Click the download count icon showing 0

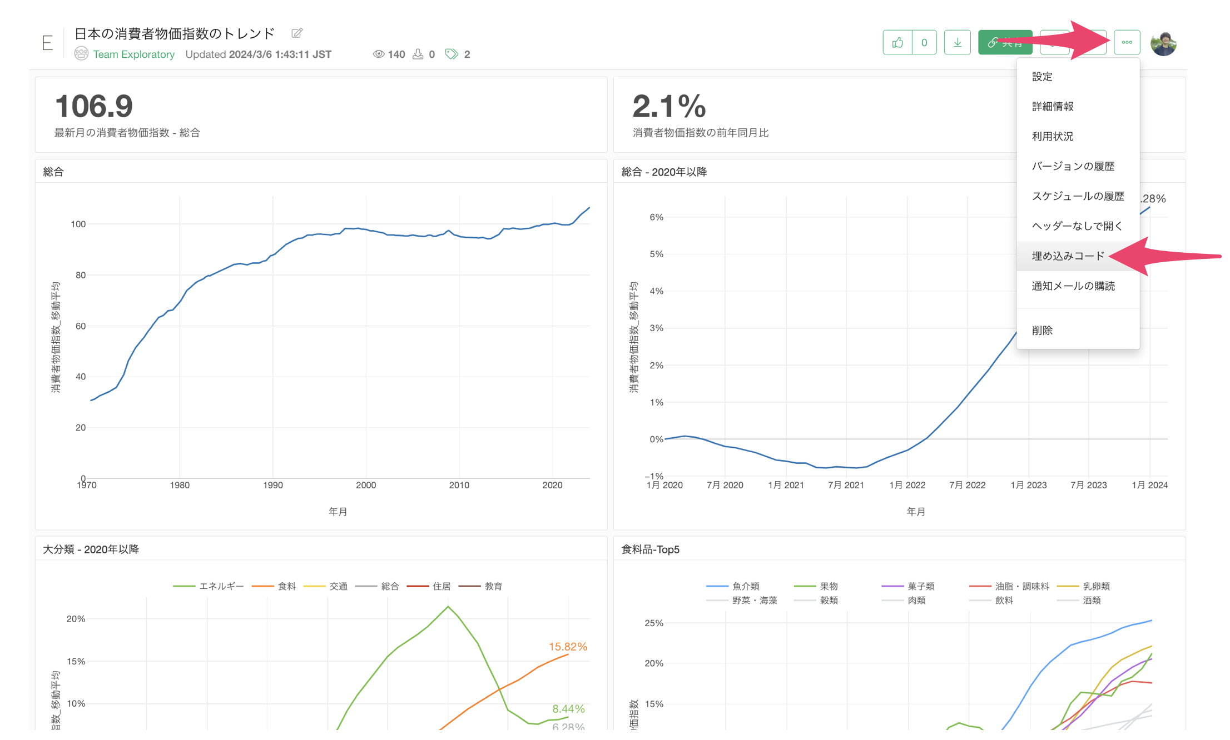click(x=418, y=54)
